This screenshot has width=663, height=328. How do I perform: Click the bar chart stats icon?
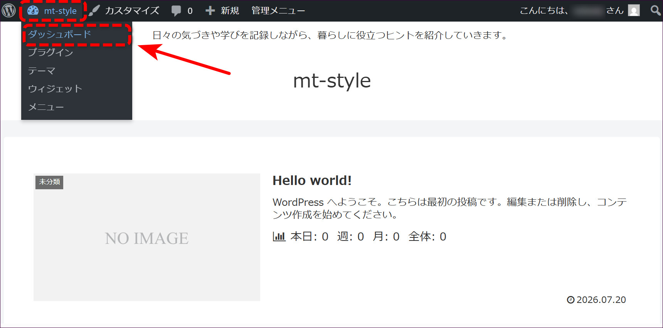point(279,236)
